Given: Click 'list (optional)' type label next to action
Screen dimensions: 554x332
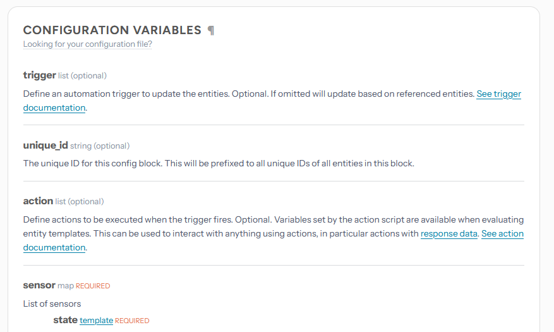Looking at the screenshot, I should click(x=80, y=202).
